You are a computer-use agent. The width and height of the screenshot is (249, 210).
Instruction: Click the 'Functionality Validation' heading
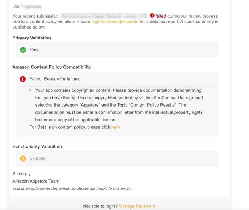(37, 146)
